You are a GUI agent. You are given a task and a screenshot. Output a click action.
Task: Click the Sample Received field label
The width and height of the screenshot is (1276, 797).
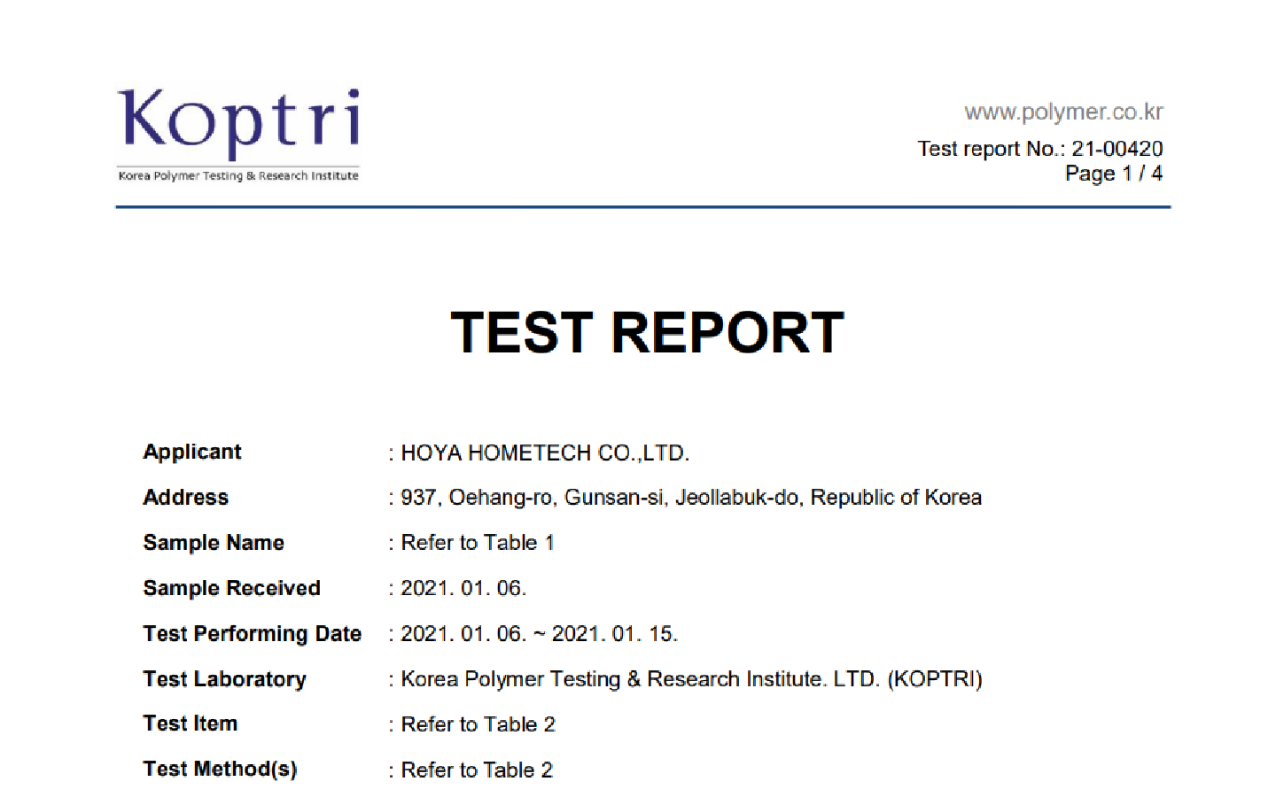click(x=231, y=588)
